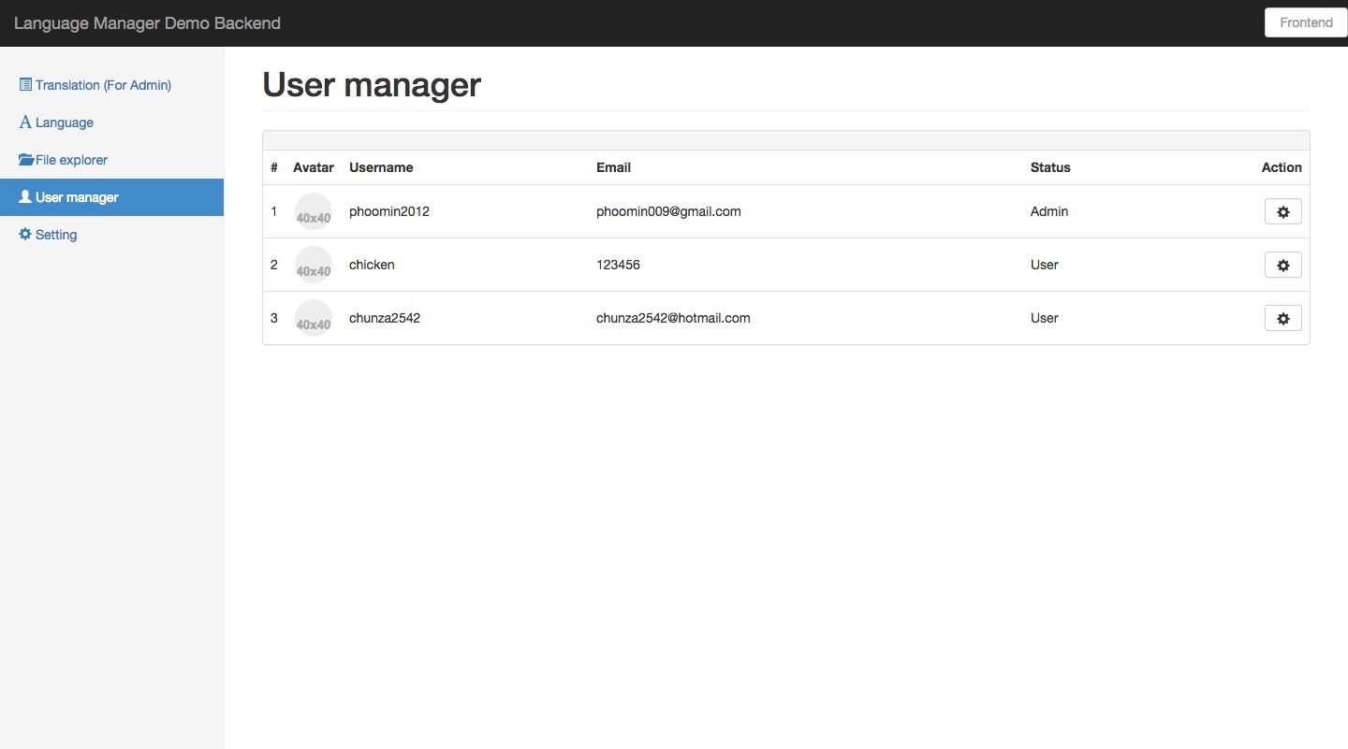Click the Translation table icon in sidebar

[25, 85]
